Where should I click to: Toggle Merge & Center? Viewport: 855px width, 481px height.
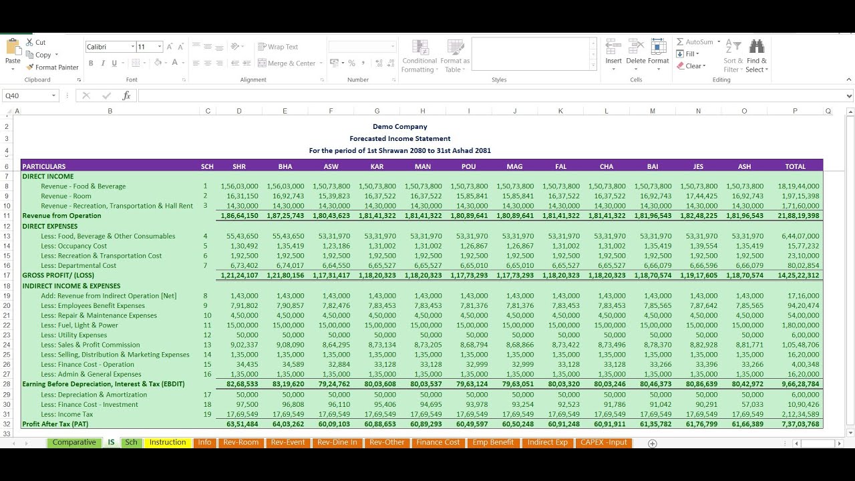click(287, 63)
